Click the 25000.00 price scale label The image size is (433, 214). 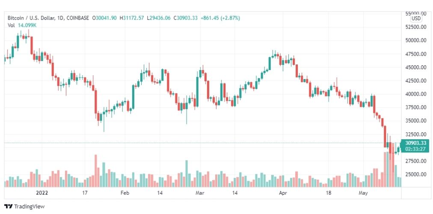coord(415,174)
